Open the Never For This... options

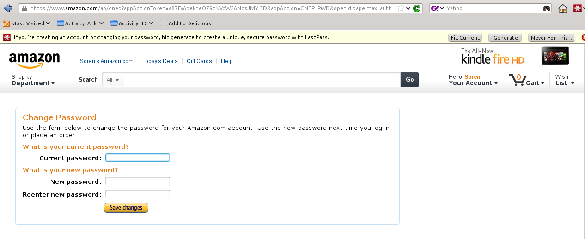(x=552, y=38)
